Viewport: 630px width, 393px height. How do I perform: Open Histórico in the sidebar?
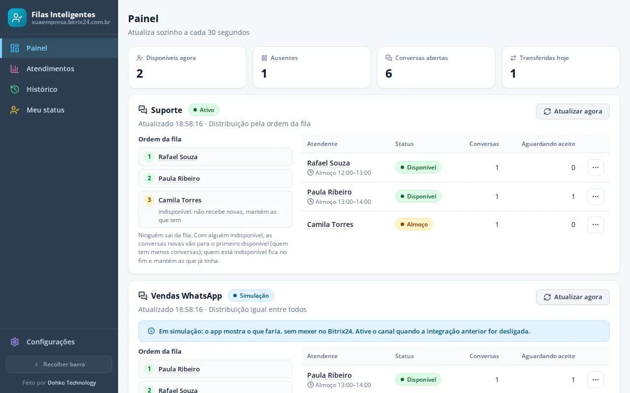pos(59,89)
